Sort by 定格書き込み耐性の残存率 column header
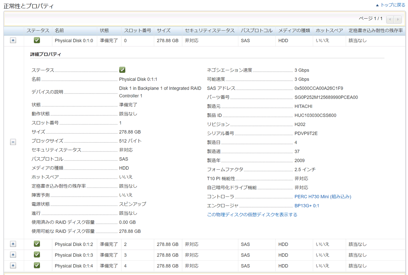The width and height of the screenshot is (408, 275). [376, 31]
